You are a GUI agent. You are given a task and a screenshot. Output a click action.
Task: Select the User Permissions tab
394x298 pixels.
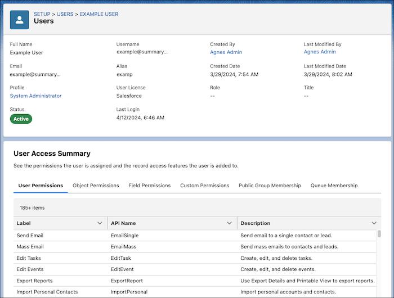point(41,186)
